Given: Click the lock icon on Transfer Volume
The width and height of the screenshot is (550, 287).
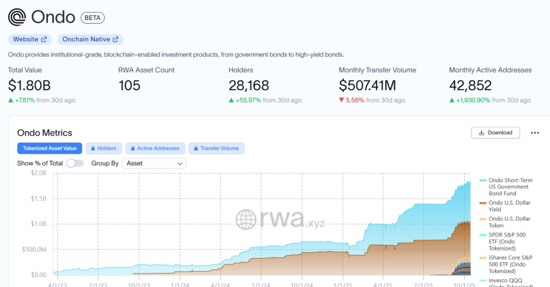Looking at the screenshot, I should tap(196, 148).
